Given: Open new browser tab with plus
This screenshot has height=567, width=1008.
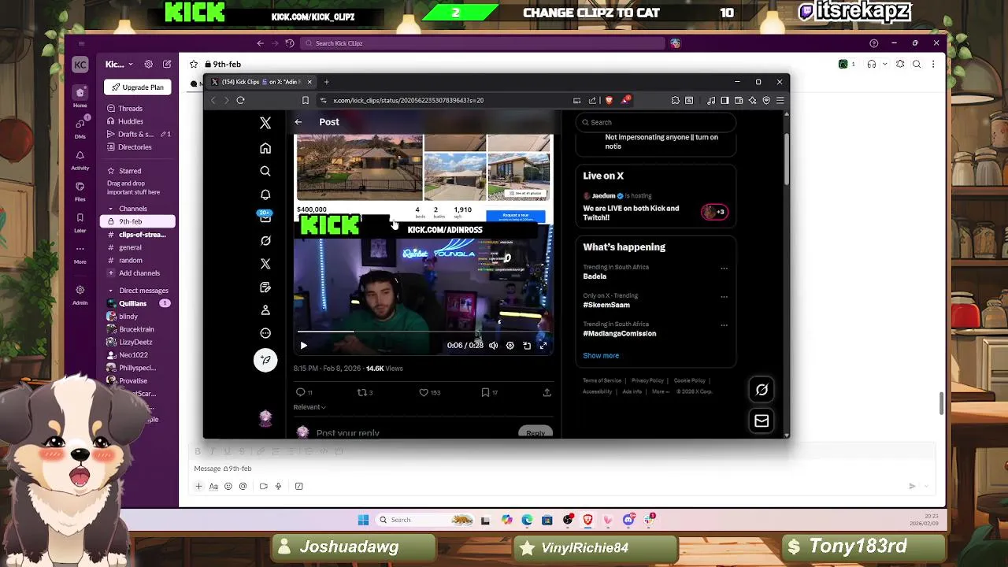Looking at the screenshot, I should tap(326, 82).
